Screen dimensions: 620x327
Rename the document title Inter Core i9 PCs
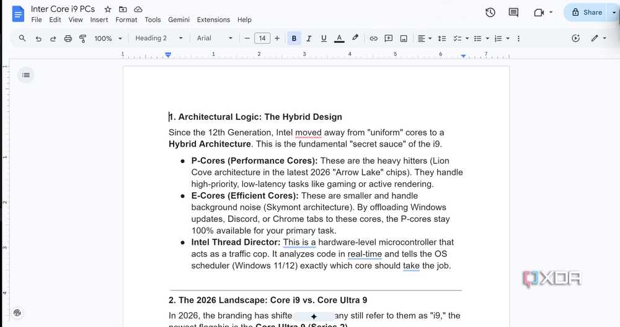[x=63, y=9]
